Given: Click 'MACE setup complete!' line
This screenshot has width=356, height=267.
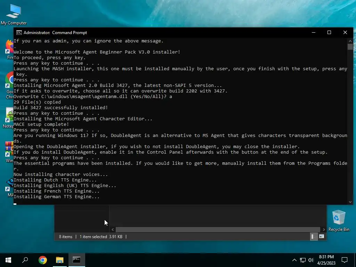Looking at the screenshot, I should point(41,124).
